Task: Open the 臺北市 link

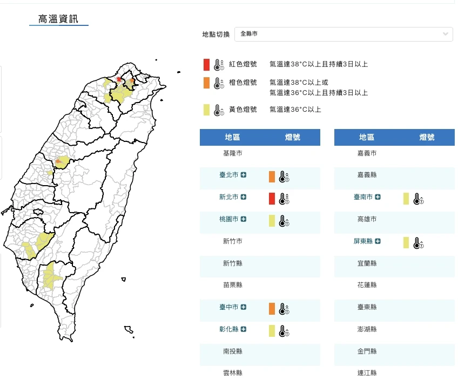Action: point(228,175)
